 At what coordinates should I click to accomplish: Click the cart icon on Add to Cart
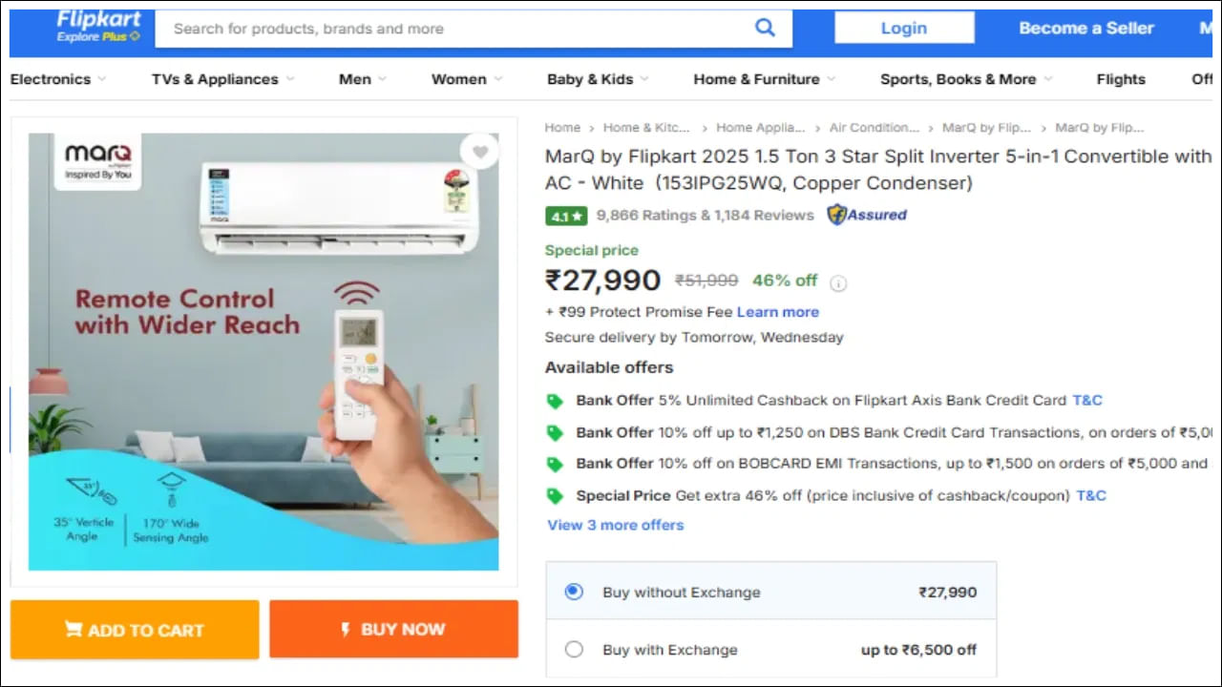pyautogui.click(x=74, y=630)
